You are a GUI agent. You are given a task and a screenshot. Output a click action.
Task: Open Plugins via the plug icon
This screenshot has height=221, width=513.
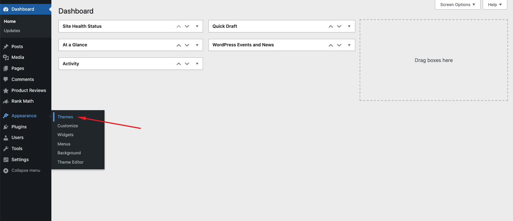6,127
